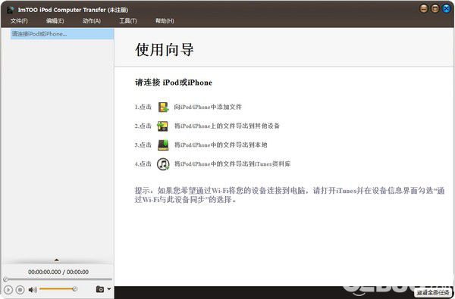Close the ImTOO window

coord(447,8)
